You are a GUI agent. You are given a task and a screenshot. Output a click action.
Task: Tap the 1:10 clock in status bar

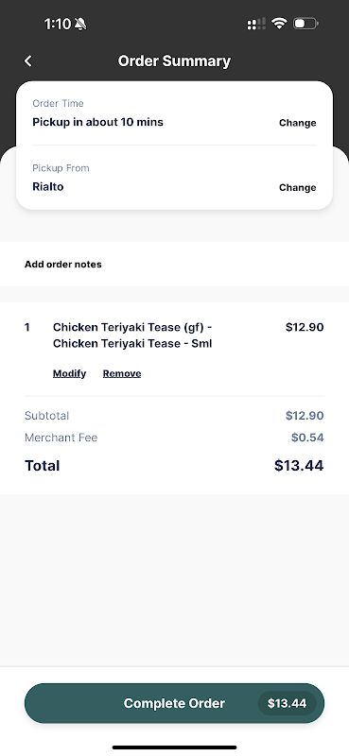[58, 24]
